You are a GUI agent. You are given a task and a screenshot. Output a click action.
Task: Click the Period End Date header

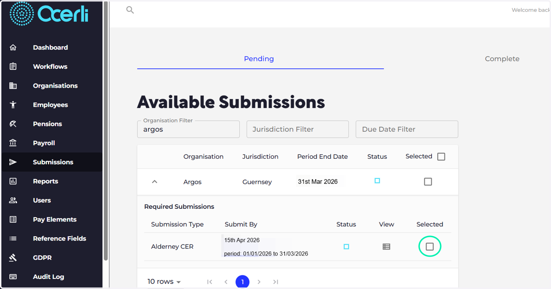(322, 156)
